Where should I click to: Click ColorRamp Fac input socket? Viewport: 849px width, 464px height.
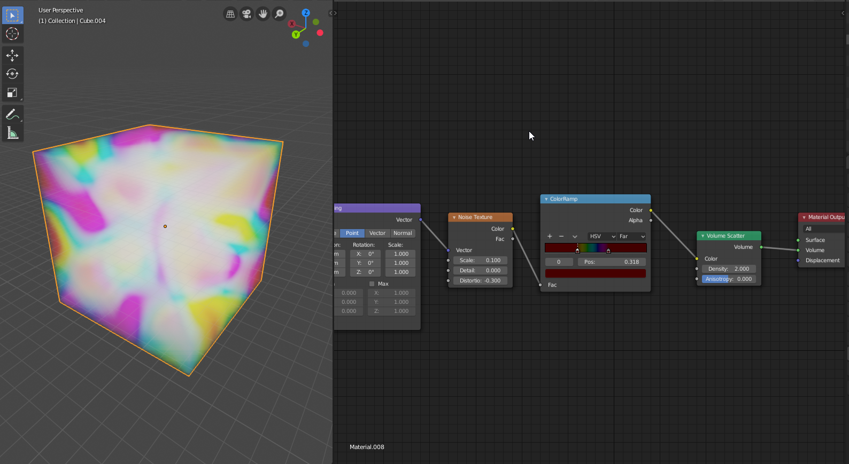541,285
